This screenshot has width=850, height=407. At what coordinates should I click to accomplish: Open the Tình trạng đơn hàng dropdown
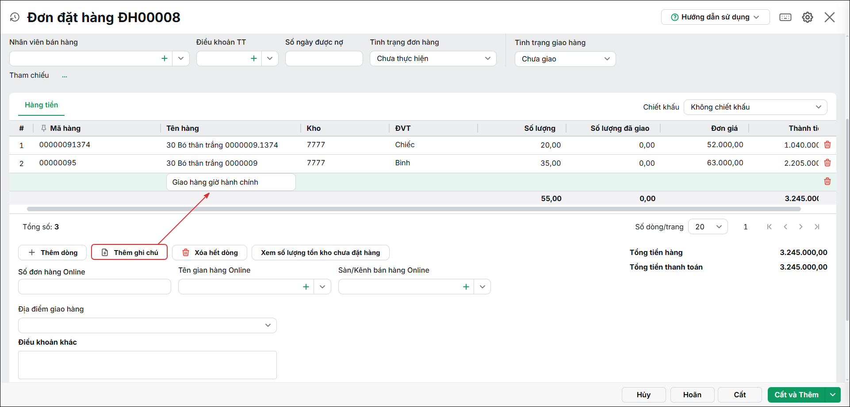[x=433, y=58]
